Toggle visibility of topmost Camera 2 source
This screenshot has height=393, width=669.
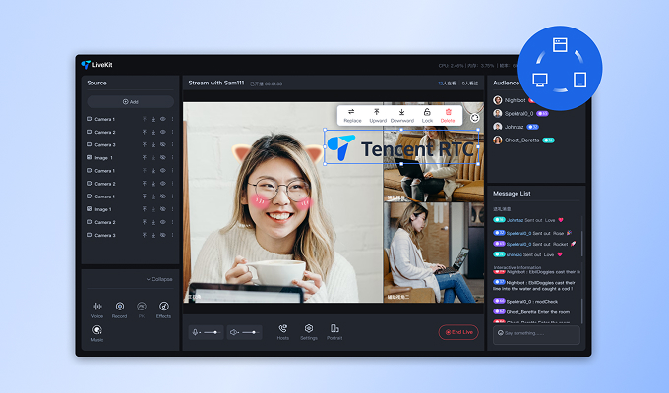point(163,132)
